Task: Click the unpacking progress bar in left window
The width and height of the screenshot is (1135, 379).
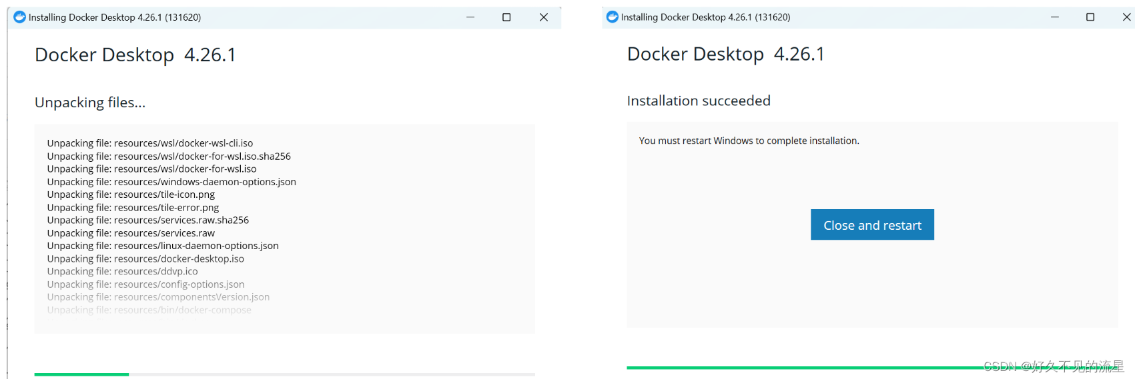Action: tap(285, 374)
